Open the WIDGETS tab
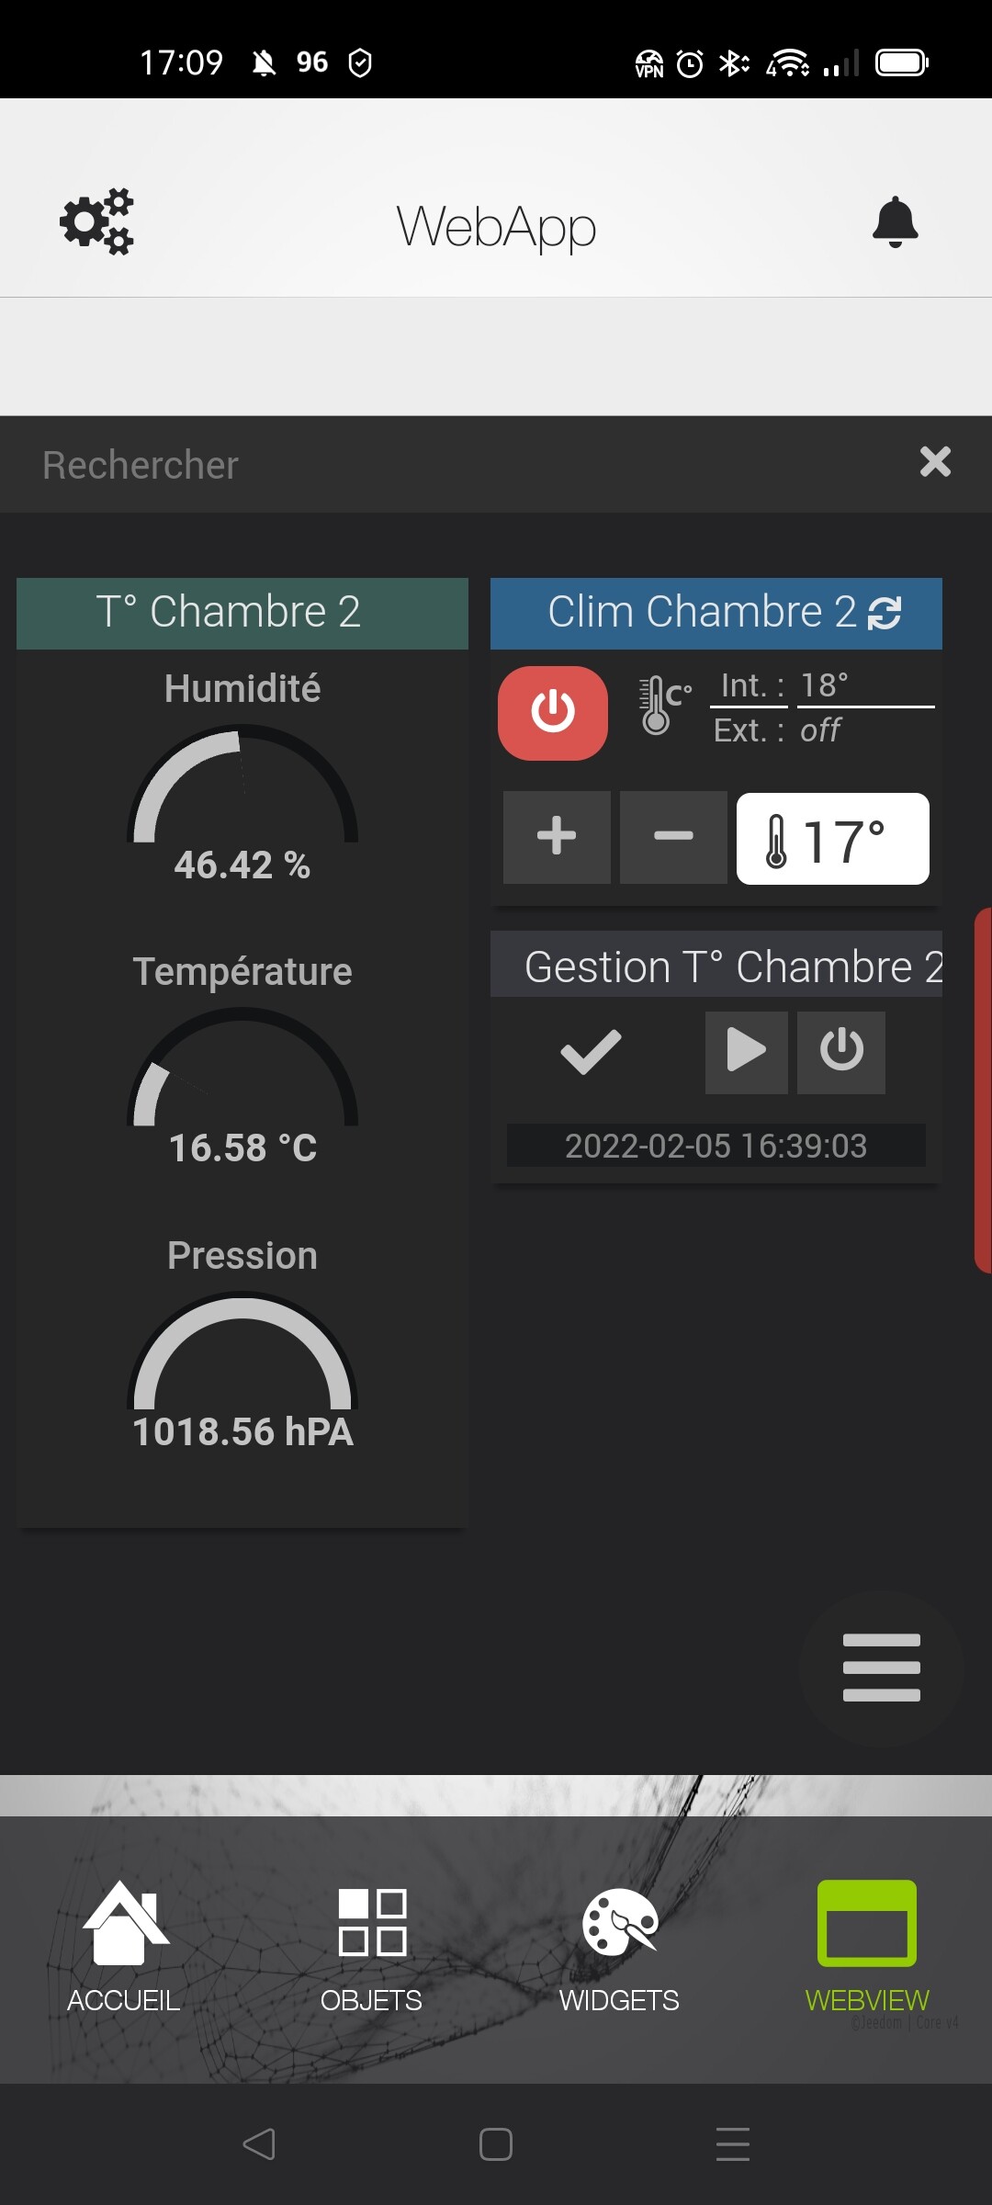 (620, 1948)
